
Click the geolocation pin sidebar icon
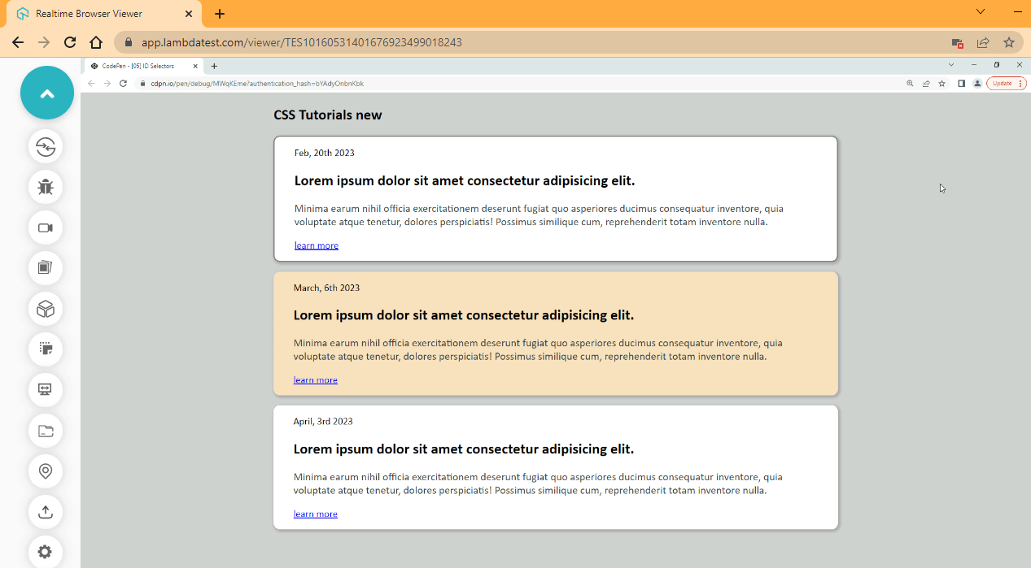(46, 470)
